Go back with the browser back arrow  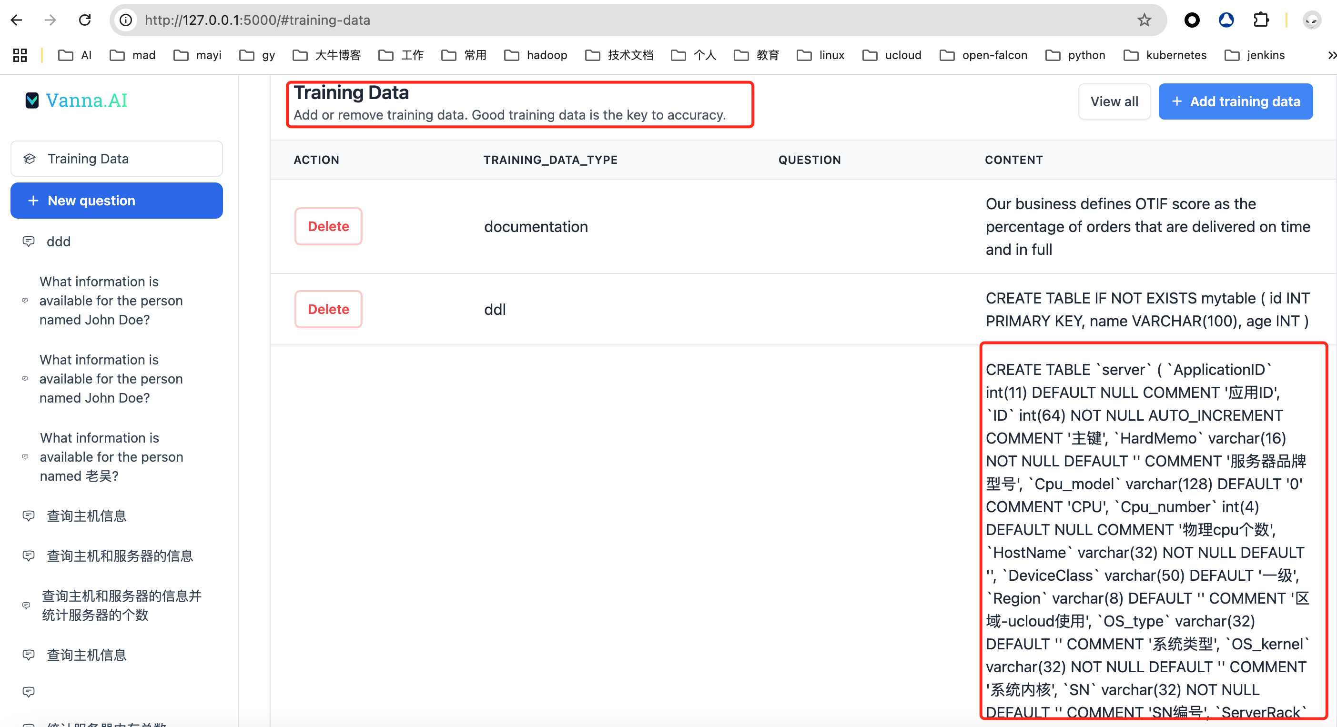tap(17, 20)
